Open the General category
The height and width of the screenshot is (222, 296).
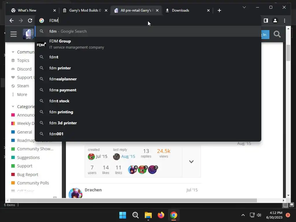tap(21, 132)
